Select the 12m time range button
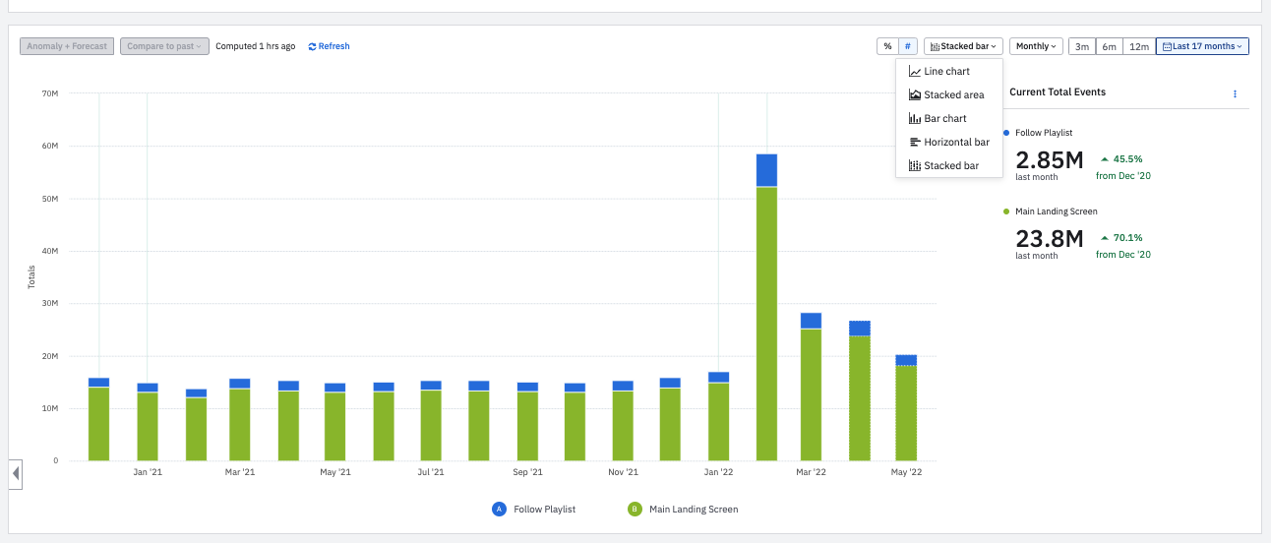Screen dimensions: 1271x543 point(1139,46)
